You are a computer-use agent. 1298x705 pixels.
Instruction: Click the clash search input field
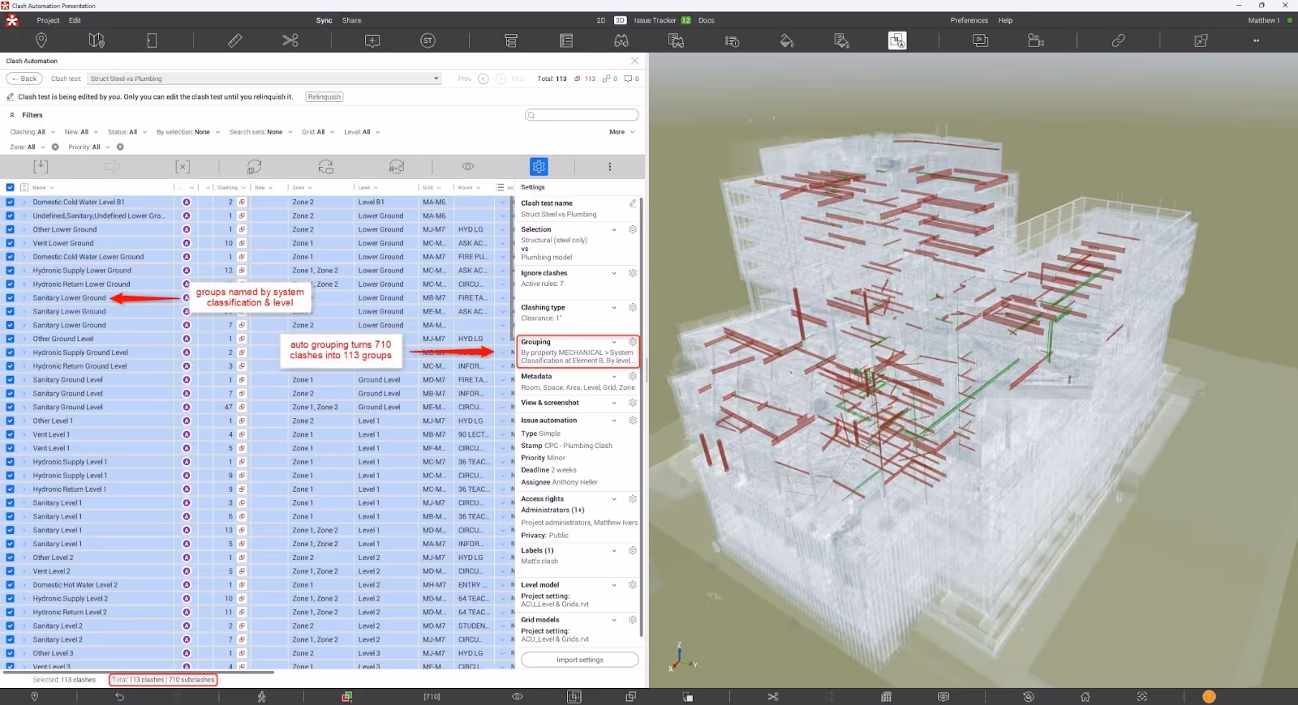(x=582, y=115)
